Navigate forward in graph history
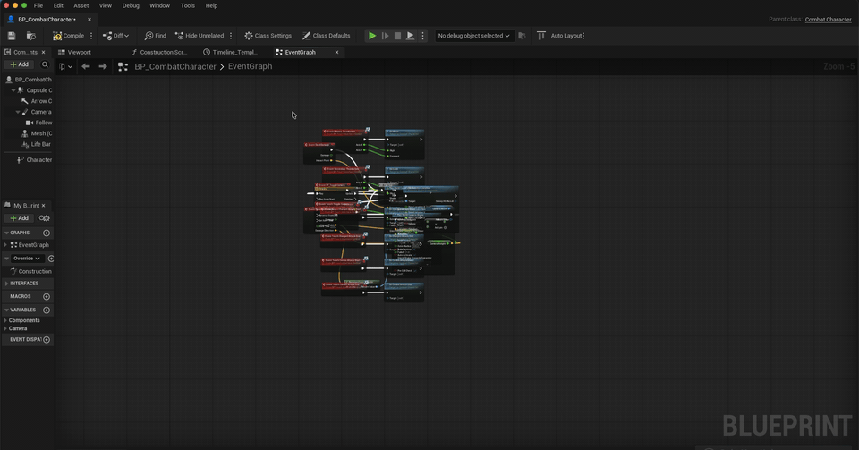The image size is (859, 450). click(x=102, y=66)
